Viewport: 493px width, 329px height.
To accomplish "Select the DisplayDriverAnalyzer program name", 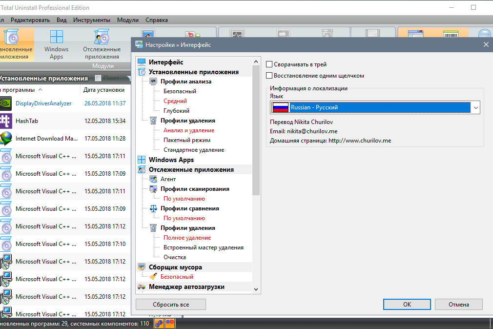I will pyautogui.click(x=43, y=103).
